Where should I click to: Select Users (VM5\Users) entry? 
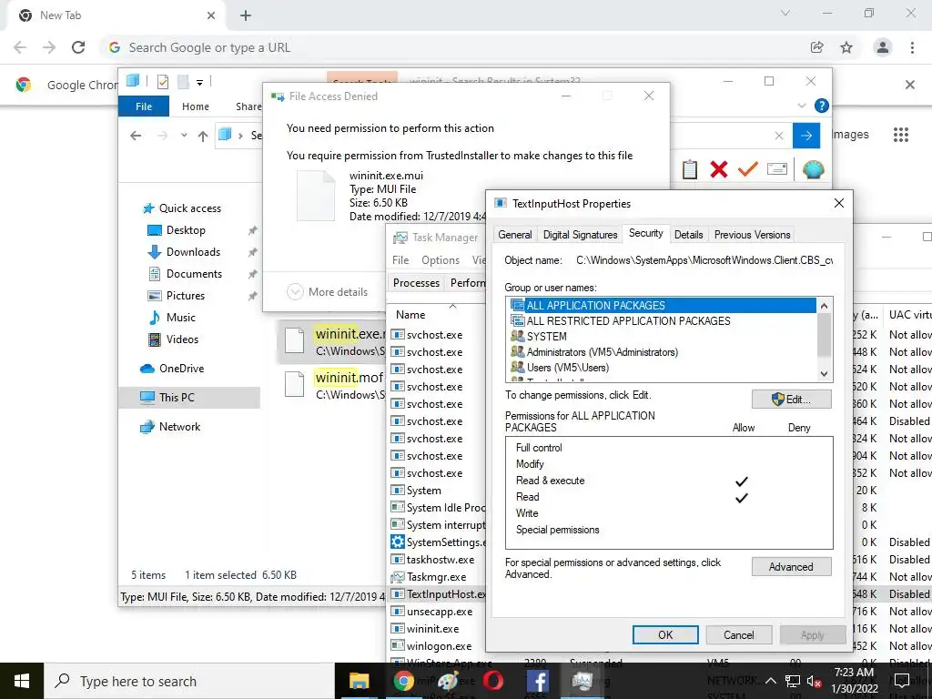pos(663,368)
